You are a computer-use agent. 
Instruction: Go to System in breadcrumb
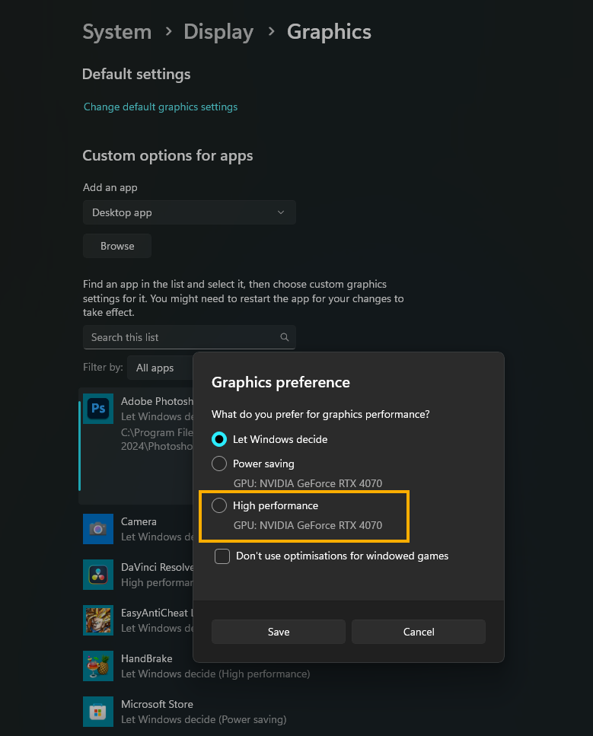click(117, 32)
